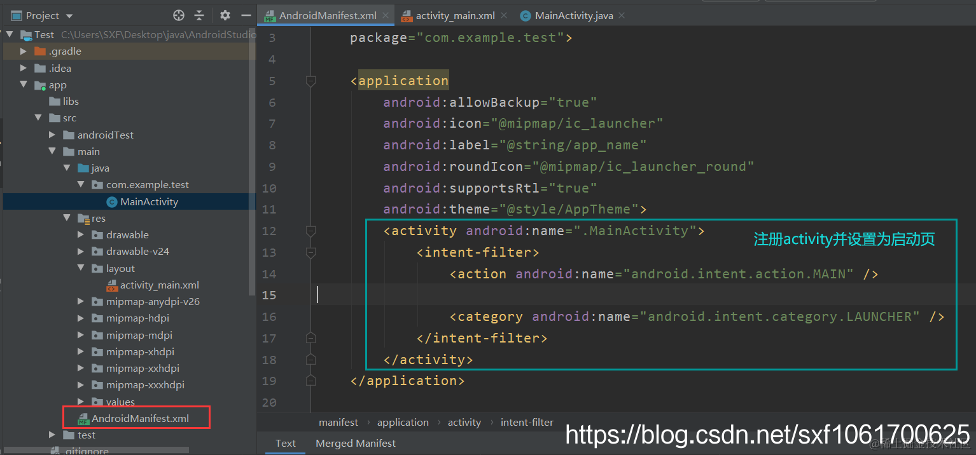Click the fold end marker at line 19
This screenshot has height=455, width=976.
coord(310,381)
